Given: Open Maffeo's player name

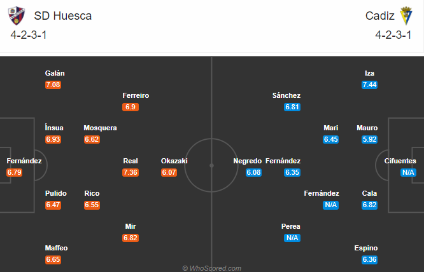Looking at the screenshot, I should click(x=56, y=248).
